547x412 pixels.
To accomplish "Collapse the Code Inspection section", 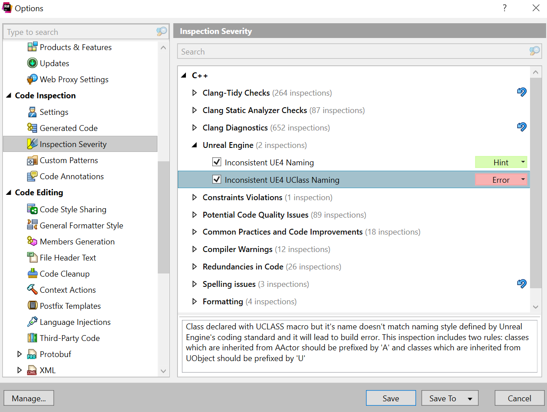I will [8, 96].
